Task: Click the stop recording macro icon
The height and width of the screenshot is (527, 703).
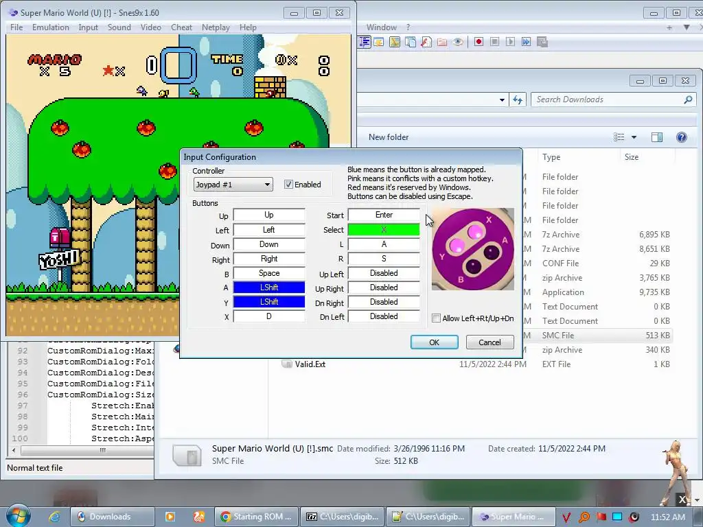Action: (x=494, y=42)
